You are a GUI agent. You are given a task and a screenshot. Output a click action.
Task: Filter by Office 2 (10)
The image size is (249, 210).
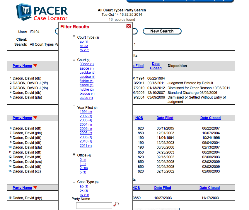84,168
